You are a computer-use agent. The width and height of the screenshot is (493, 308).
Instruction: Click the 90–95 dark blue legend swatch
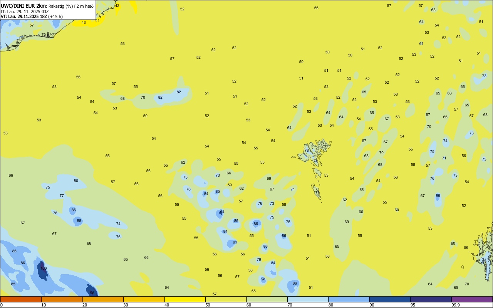tap(390, 299)
